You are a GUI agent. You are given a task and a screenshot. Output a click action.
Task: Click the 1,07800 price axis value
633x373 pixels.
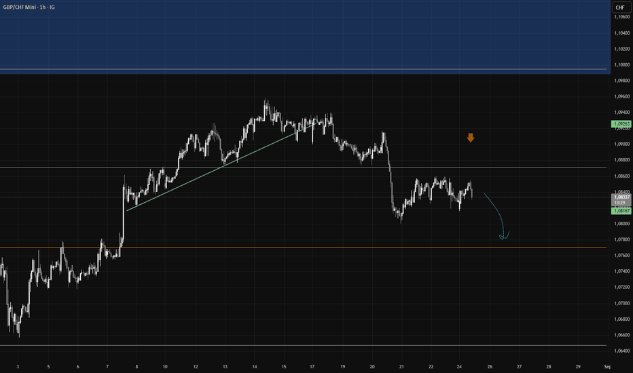621,239
